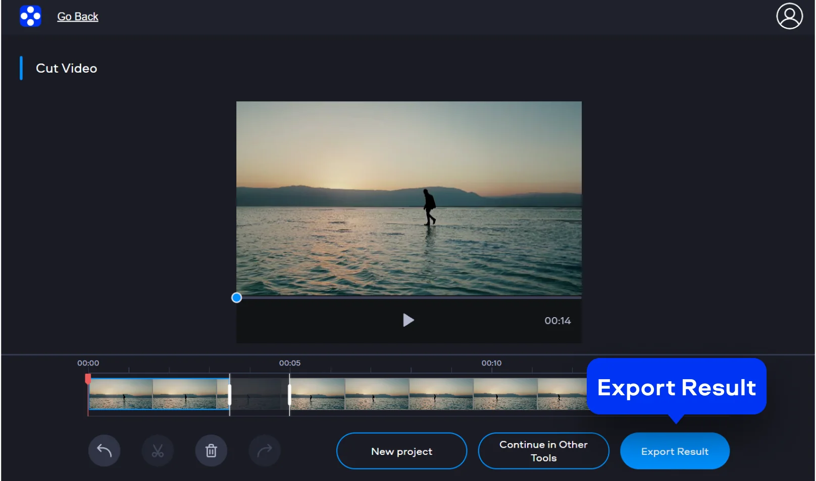Click the blue video progress handle

(236, 298)
